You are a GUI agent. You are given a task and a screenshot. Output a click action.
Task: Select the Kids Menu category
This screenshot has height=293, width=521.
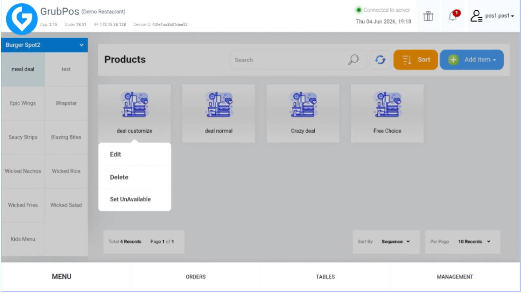pos(23,239)
